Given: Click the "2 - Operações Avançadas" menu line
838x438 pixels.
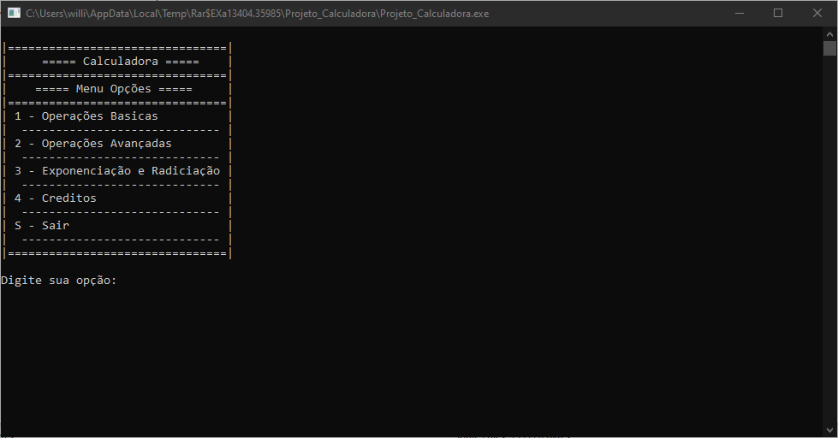Looking at the screenshot, I should tap(92, 144).
